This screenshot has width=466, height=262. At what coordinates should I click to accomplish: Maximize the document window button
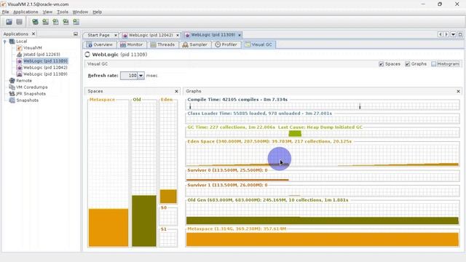coord(460,34)
